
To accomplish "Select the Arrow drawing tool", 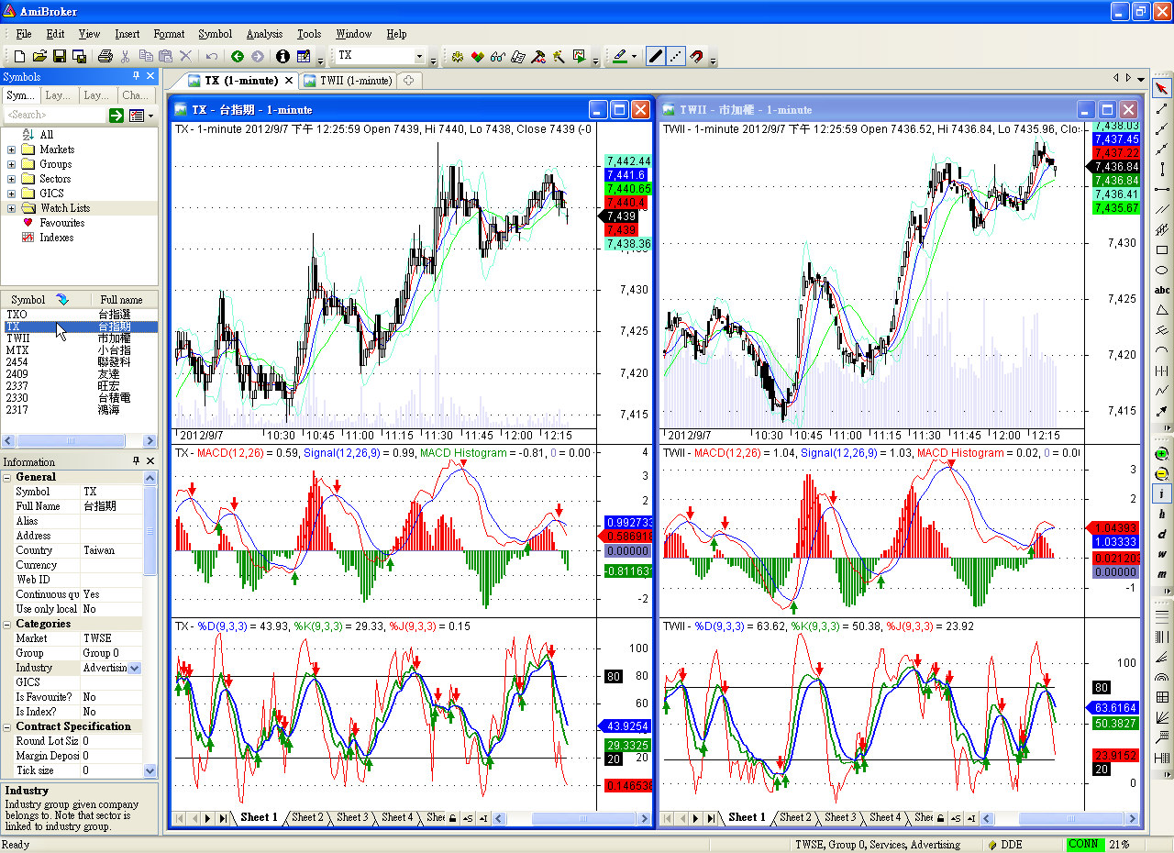I will 1162,411.
